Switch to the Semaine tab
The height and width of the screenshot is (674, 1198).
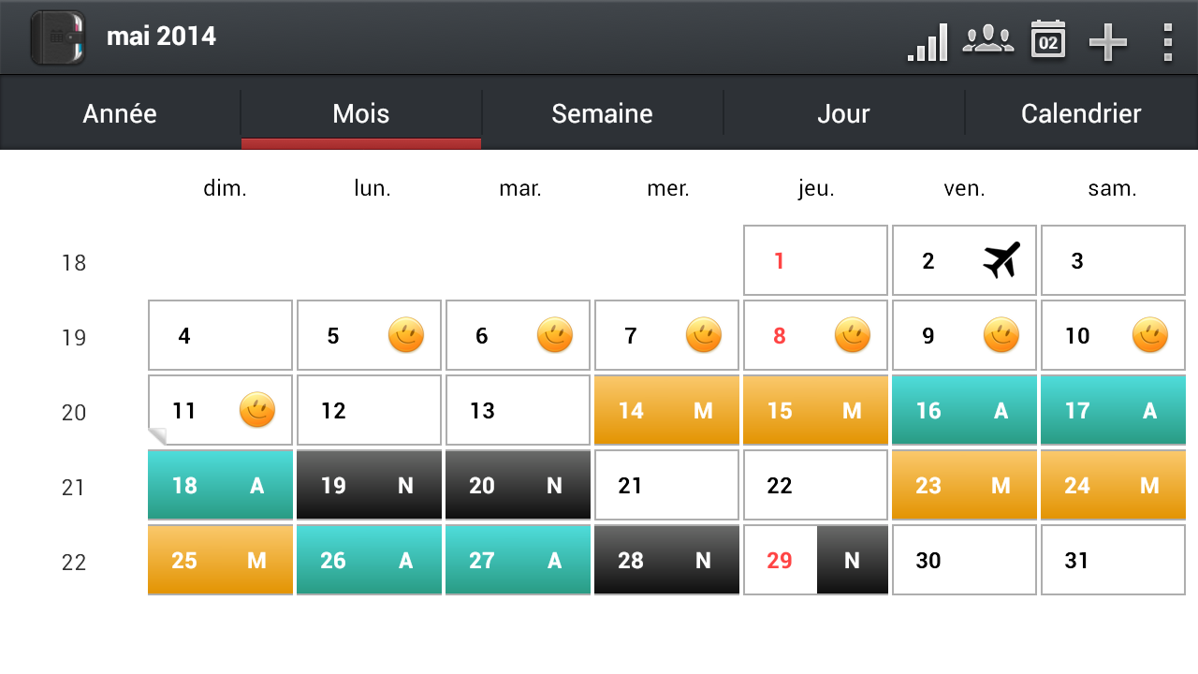602,113
